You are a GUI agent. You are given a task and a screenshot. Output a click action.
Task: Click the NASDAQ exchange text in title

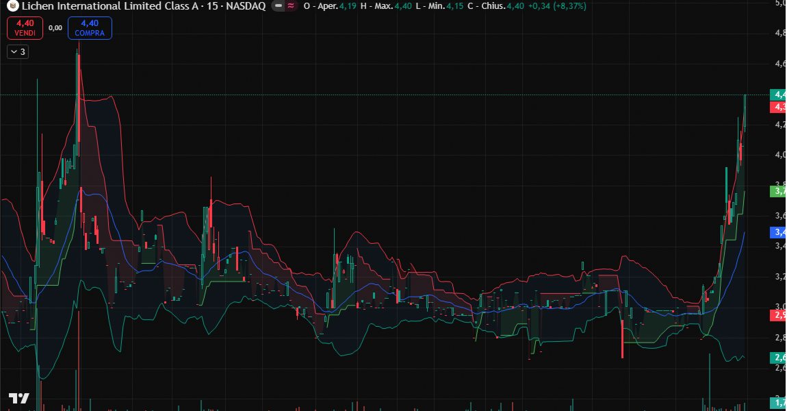pyautogui.click(x=246, y=6)
